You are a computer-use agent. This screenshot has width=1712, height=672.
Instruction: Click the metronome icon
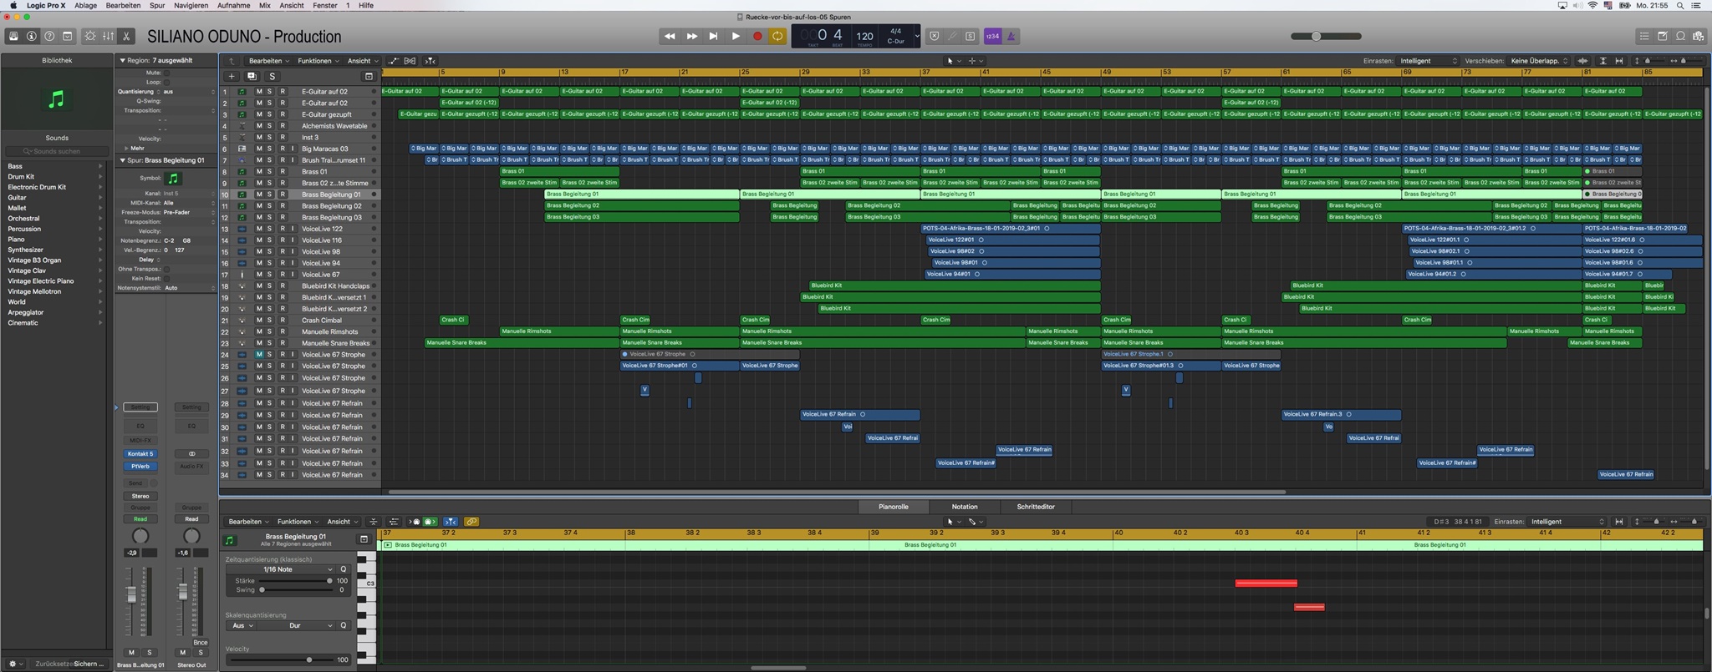[1011, 36]
